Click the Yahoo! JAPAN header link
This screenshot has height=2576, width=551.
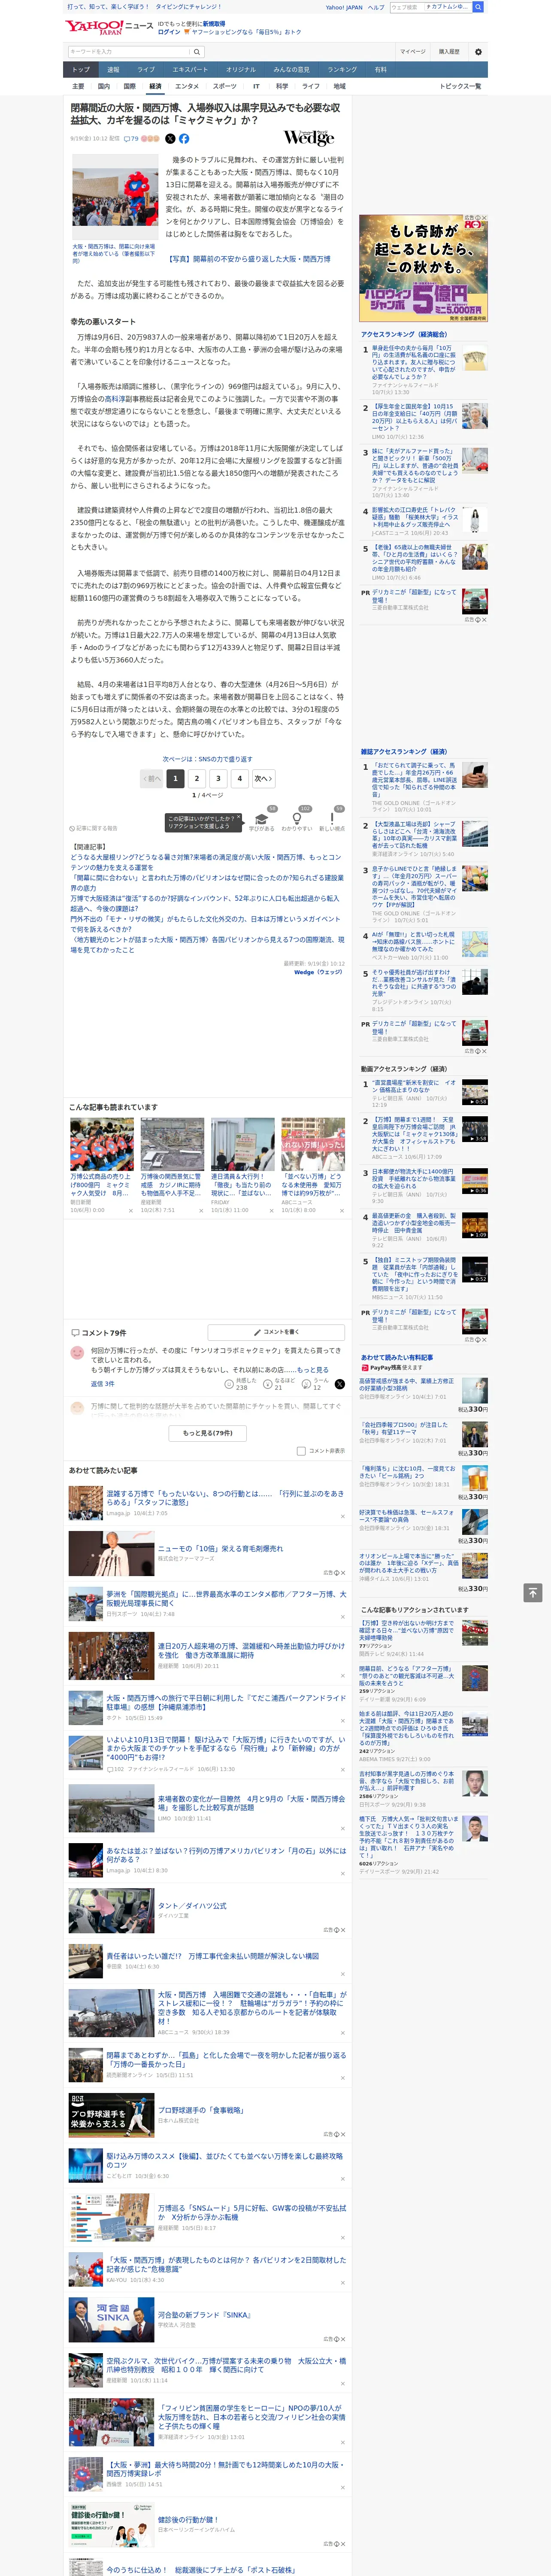(344, 7)
